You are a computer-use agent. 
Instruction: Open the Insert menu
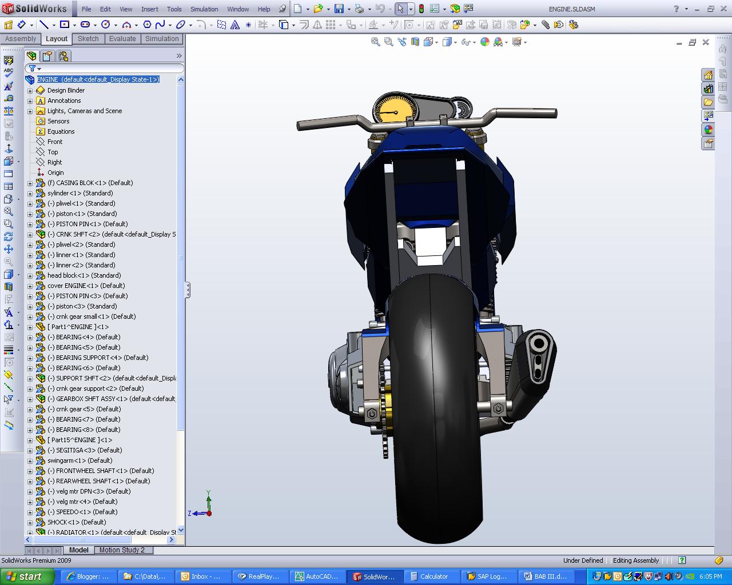[149, 9]
